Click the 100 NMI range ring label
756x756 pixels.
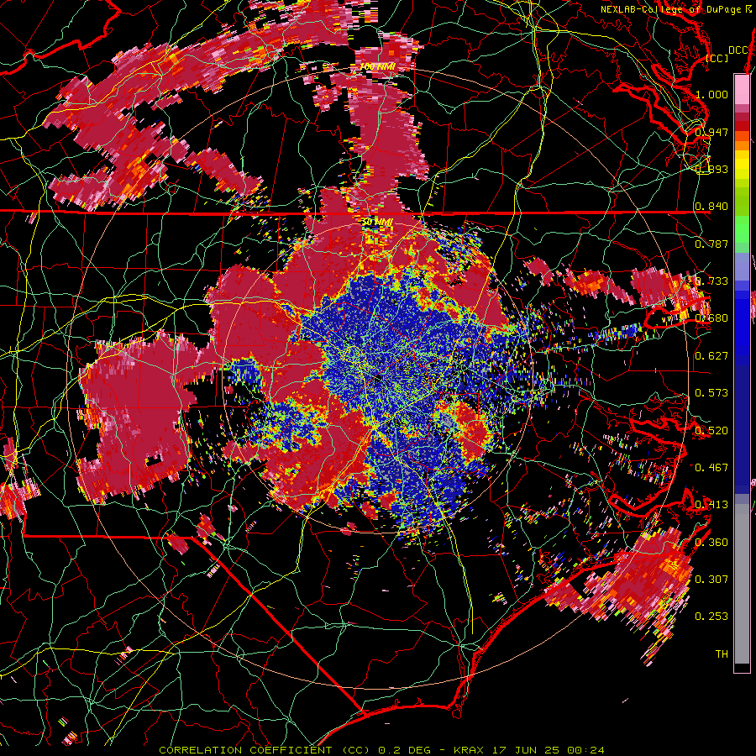tap(377, 66)
